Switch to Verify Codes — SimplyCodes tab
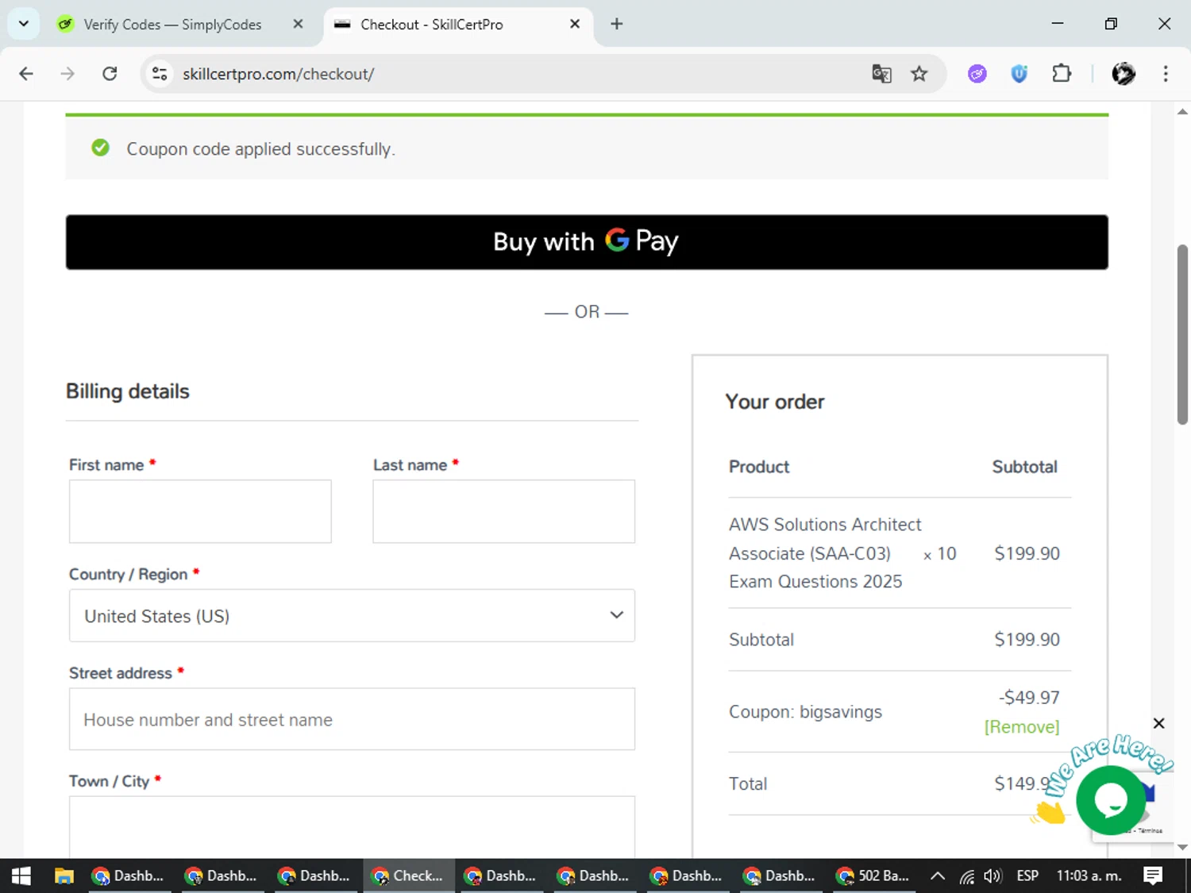The image size is (1191, 893). [x=172, y=25]
